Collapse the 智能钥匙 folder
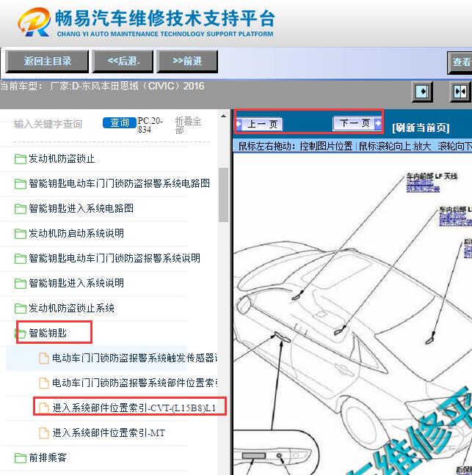Viewport: 472px width, 475px height. click(48, 334)
